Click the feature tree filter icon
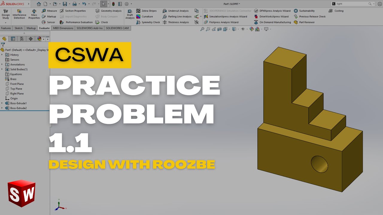 tap(3, 44)
